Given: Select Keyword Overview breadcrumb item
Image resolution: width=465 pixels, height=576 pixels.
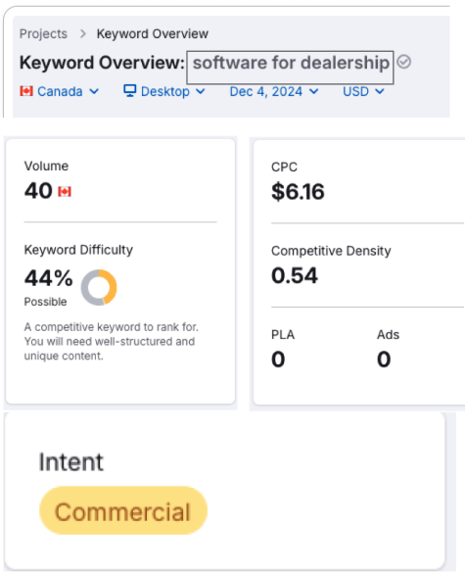Looking at the screenshot, I should (153, 33).
